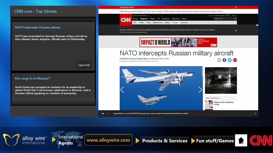Click the CNN.com - Top Stories panel title
The width and height of the screenshot is (273, 153).
point(35,11)
